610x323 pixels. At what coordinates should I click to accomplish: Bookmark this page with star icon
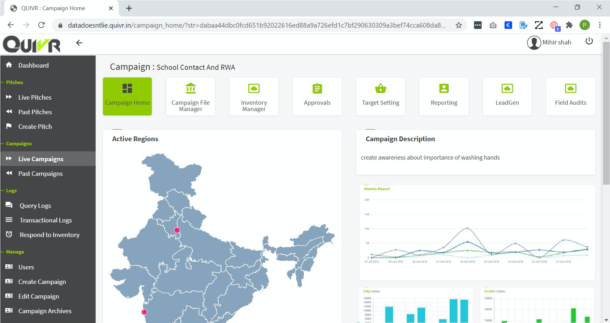459,25
